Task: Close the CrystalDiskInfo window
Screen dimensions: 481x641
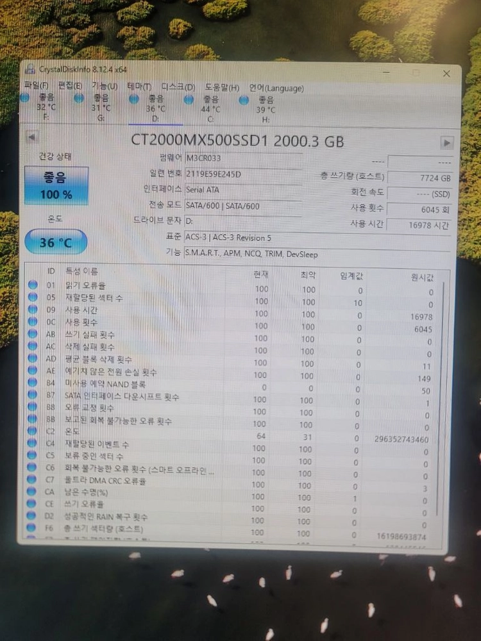Action: coord(446,74)
